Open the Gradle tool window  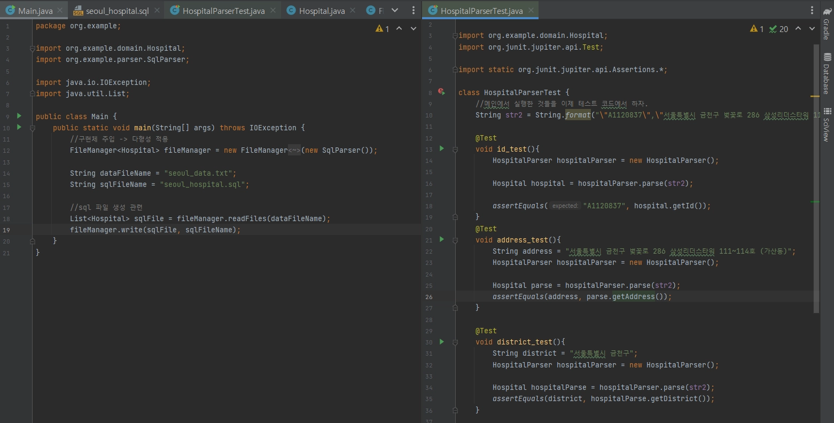826,26
